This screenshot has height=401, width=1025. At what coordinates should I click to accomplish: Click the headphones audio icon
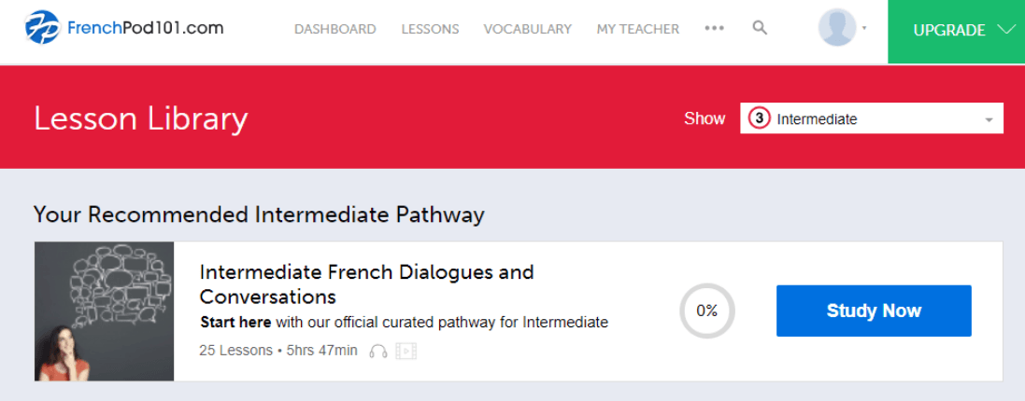[x=378, y=352]
